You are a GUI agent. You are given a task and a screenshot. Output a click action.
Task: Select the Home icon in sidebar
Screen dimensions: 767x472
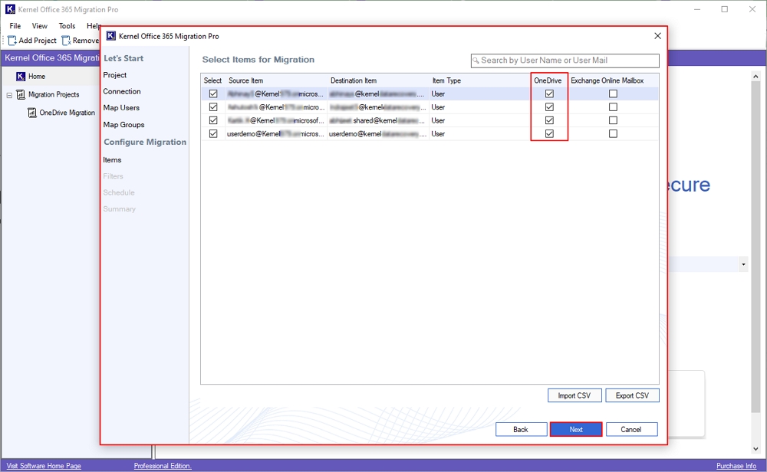click(x=21, y=77)
